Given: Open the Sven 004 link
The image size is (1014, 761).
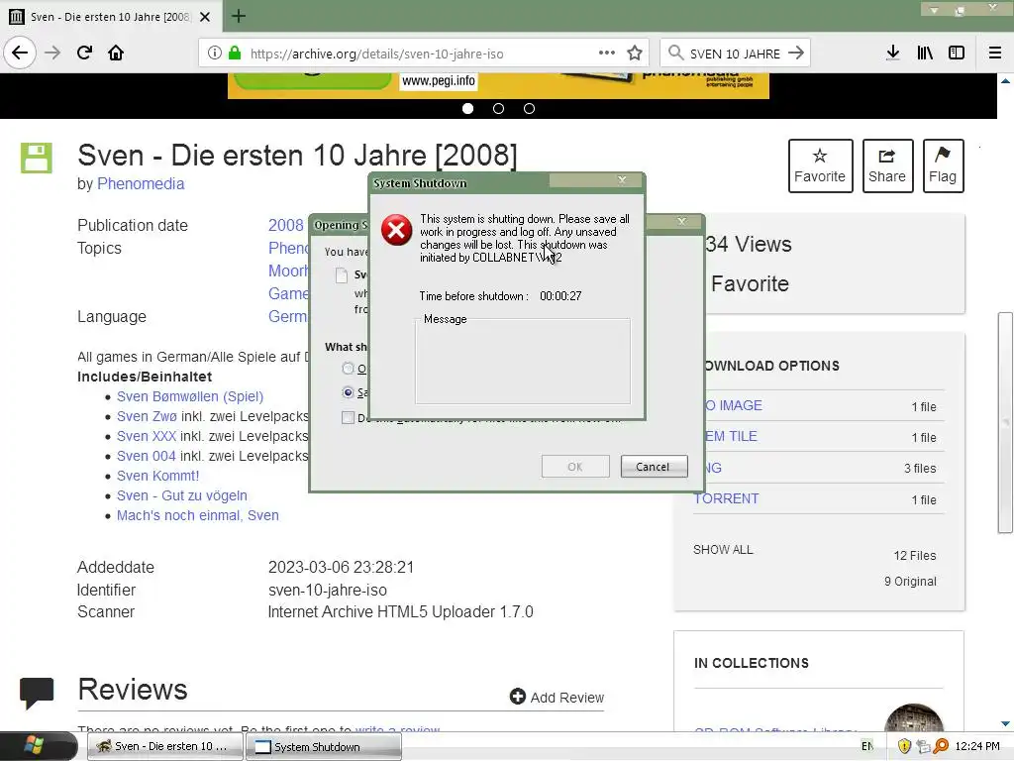Looking at the screenshot, I should click(x=147, y=456).
